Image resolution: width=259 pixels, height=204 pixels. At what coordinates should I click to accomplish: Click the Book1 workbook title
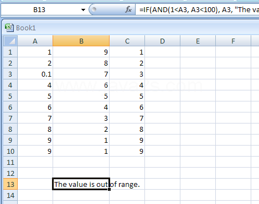tap(26, 28)
